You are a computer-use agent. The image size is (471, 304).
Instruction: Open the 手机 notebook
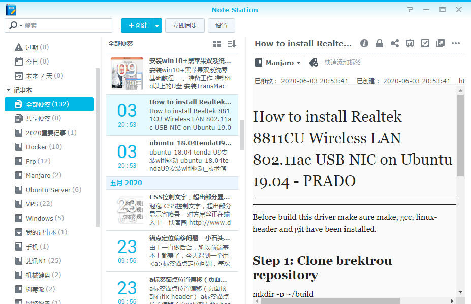pos(49,247)
